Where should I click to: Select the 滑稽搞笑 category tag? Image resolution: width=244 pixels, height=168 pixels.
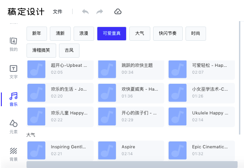tap(41, 50)
